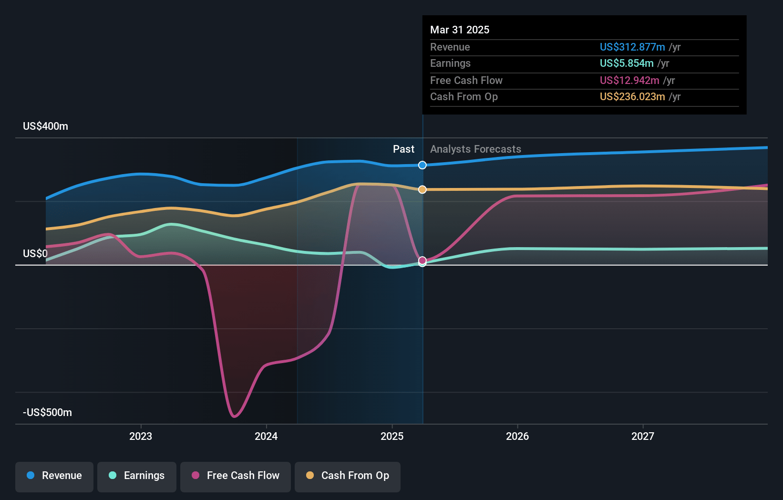Image resolution: width=783 pixels, height=500 pixels.
Task: Click the 2023 x-axis label
Action: (141, 436)
